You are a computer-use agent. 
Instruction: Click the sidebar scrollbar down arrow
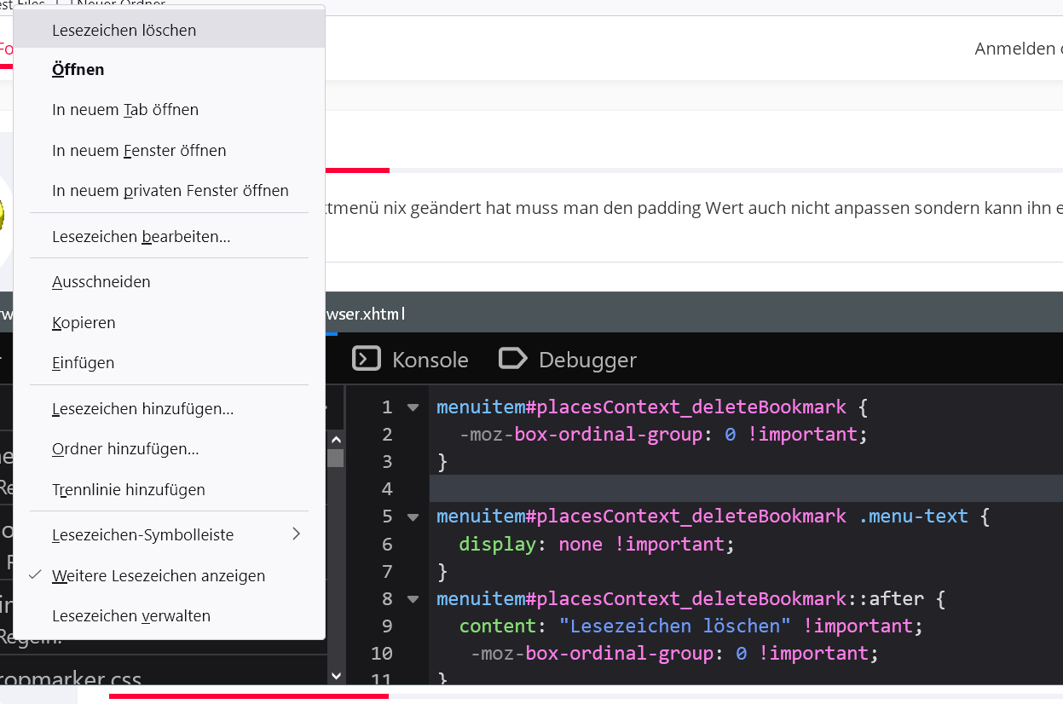click(x=336, y=676)
